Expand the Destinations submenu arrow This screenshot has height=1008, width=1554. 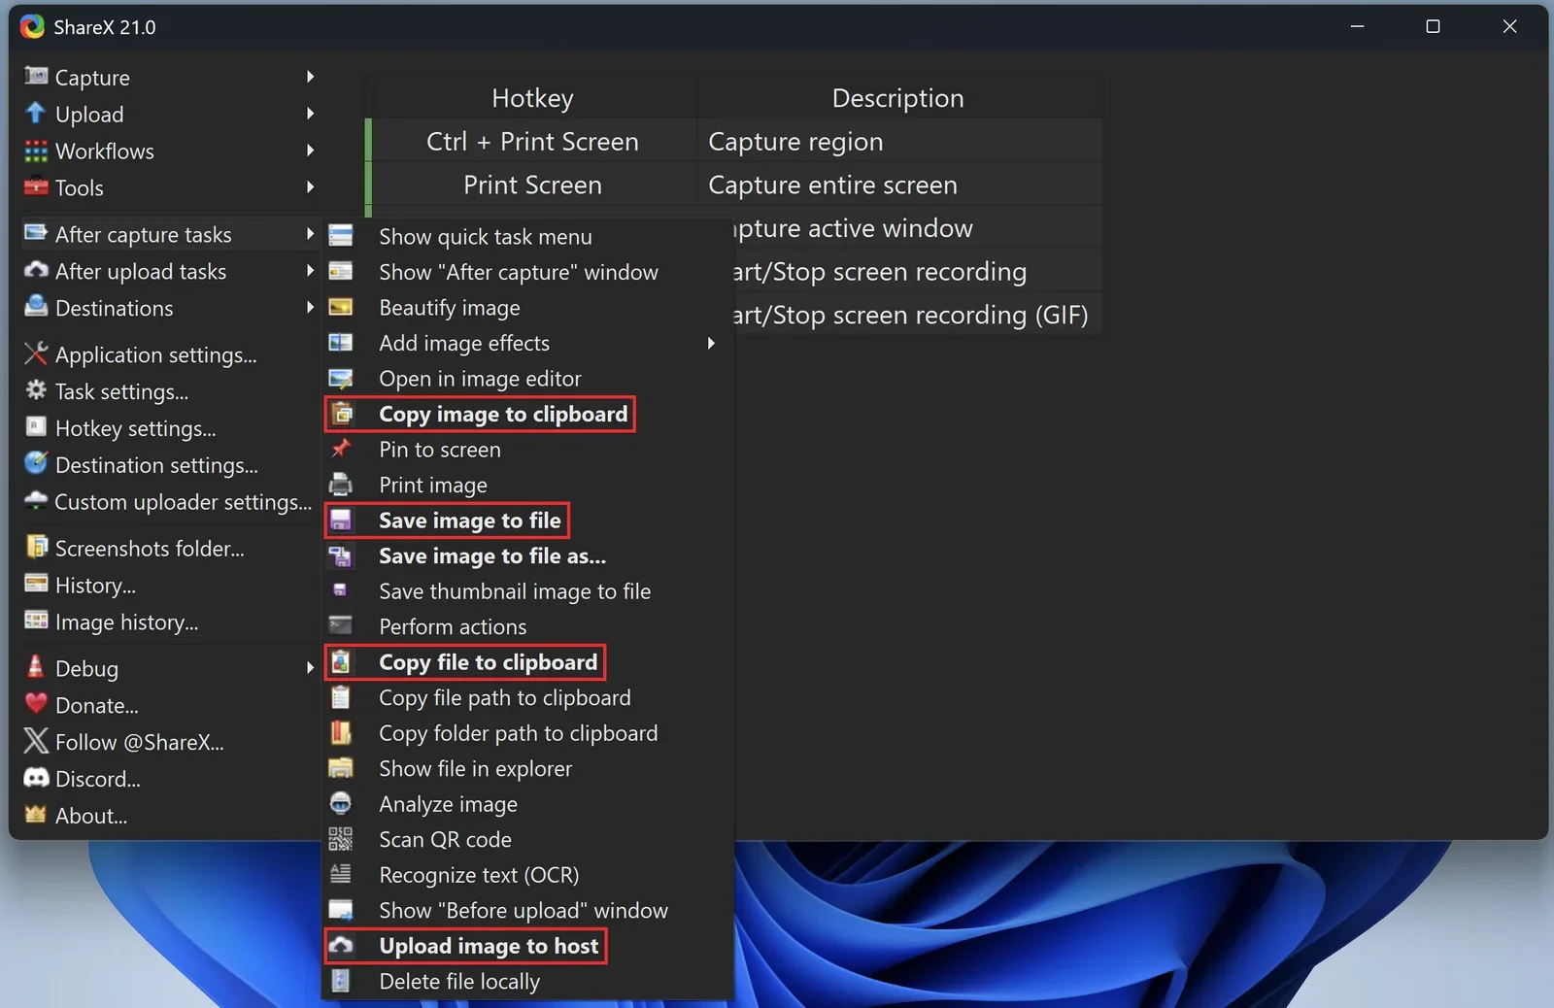[x=310, y=307]
